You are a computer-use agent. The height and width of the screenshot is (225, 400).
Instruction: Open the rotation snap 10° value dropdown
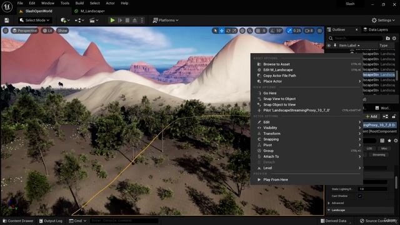click(x=279, y=31)
